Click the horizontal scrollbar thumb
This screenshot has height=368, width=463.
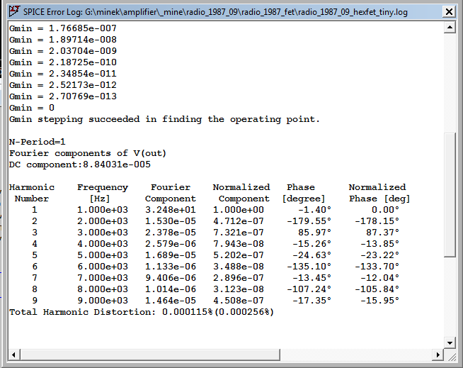pyautogui.click(x=150, y=355)
